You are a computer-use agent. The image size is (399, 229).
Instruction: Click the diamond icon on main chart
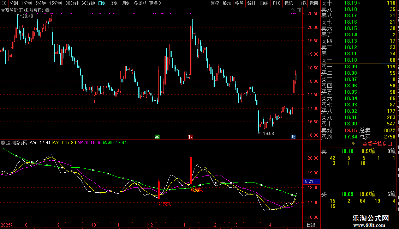tap(293, 11)
